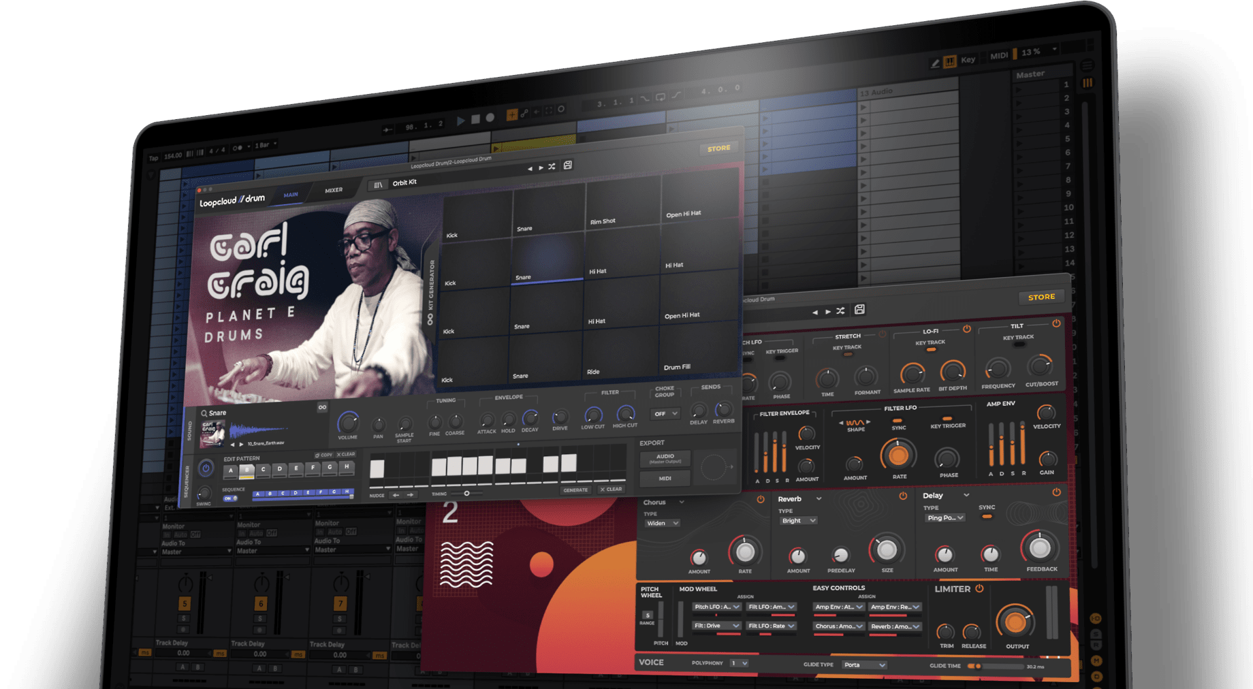Open the Choke Group OFF dropdown
Image resolution: width=1253 pixels, height=689 pixels.
pyautogui.click(x=664, y=413)
